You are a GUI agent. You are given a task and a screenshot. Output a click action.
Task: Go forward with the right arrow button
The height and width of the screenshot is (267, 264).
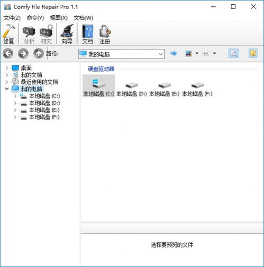[23, 53]
